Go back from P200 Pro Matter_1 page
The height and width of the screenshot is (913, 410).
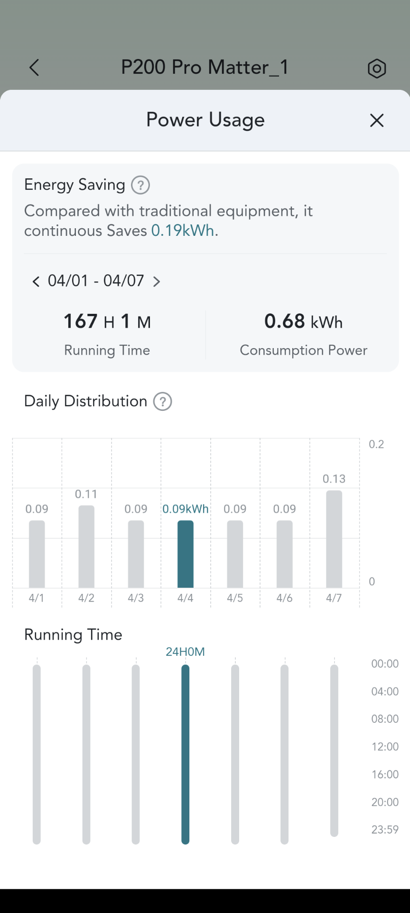(x=34, y=68)
